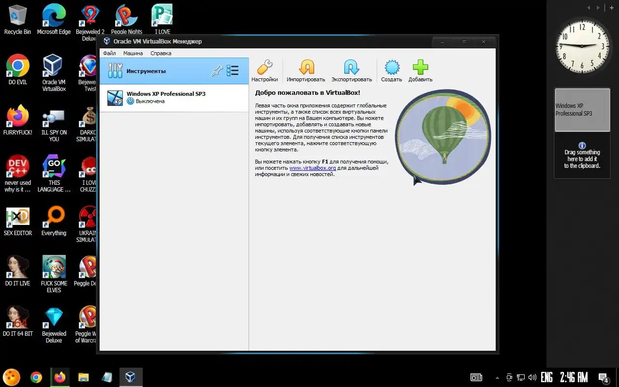The height and width of the screenshot is (387, 619).
Task: Click the Bejeweled Deluxe diamond shortcut
Action: [54, 324]
